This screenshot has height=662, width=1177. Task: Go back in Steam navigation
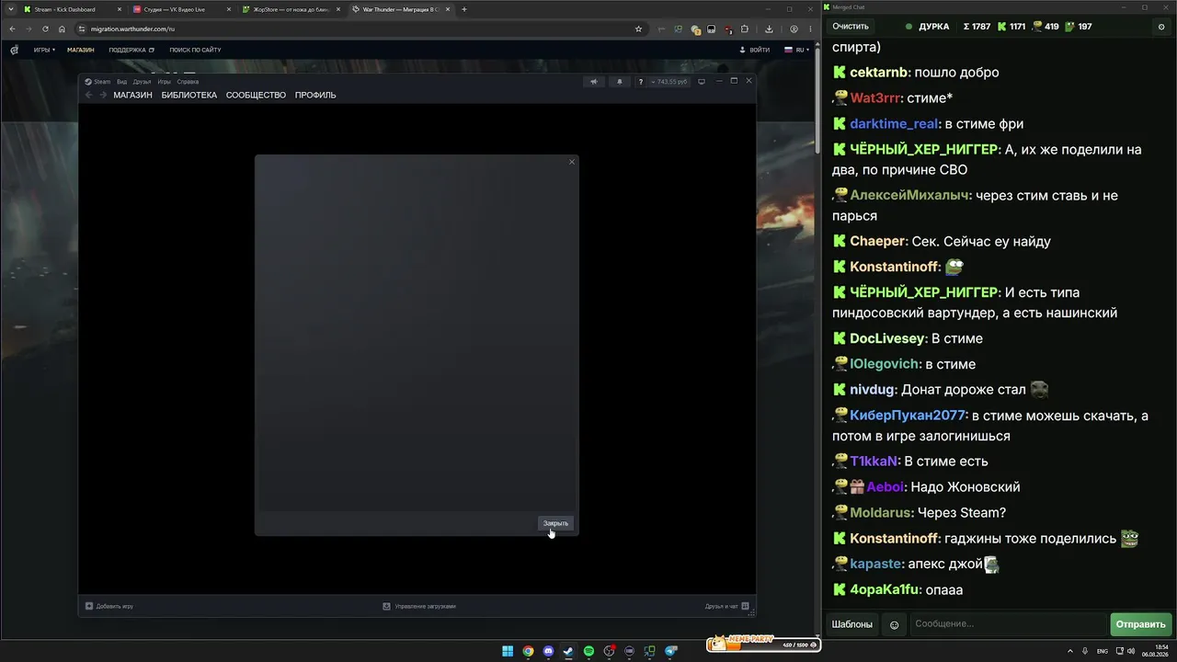tap(89, 95)
